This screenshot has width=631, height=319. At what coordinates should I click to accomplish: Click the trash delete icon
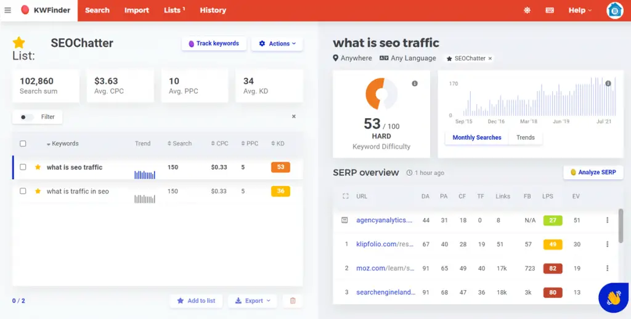coord(293,301)
